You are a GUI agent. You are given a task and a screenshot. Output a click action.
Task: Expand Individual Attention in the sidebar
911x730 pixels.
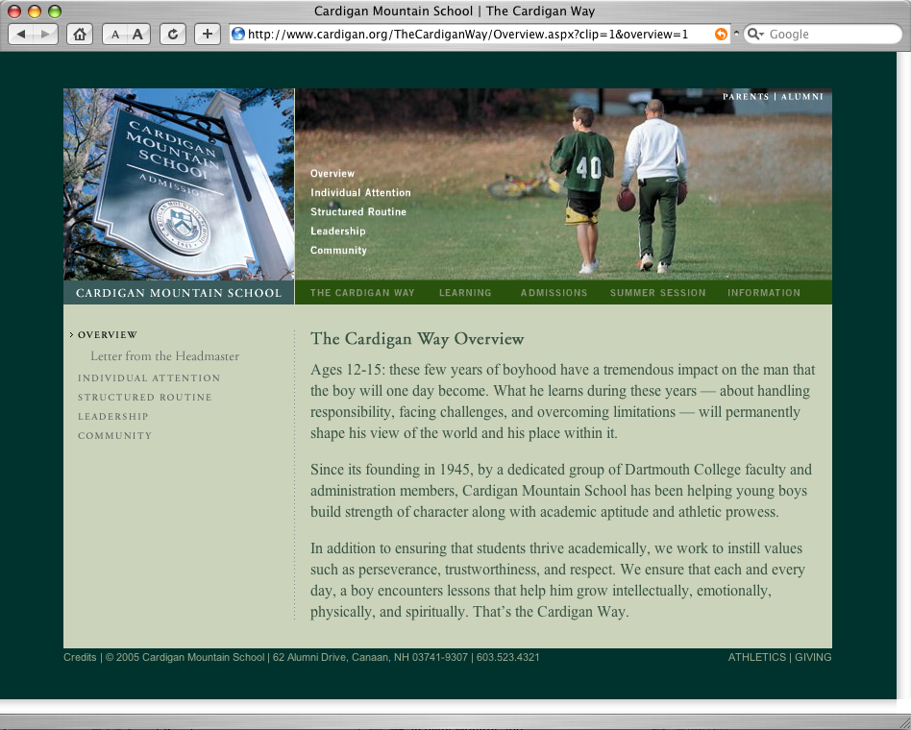(149, 378)
